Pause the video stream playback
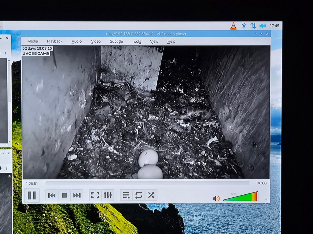The height and width of the screenshot is (234, 313). coord(32,195)
